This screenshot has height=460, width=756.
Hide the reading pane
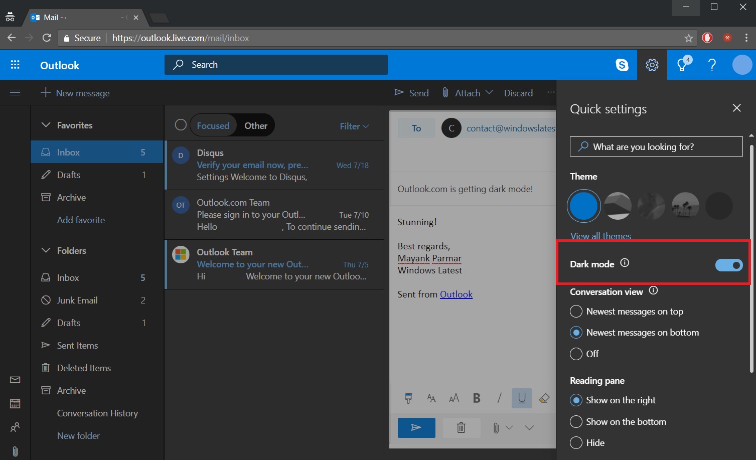coord(576,442)
